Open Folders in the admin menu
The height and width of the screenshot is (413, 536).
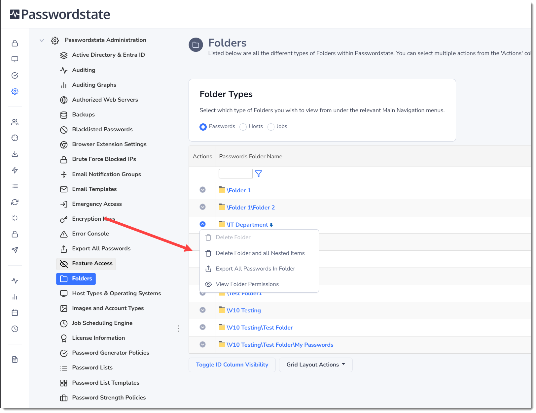point(76,279)
